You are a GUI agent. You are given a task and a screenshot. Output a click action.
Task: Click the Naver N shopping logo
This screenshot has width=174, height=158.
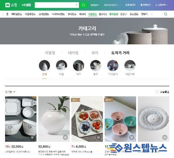pos(11,5)
